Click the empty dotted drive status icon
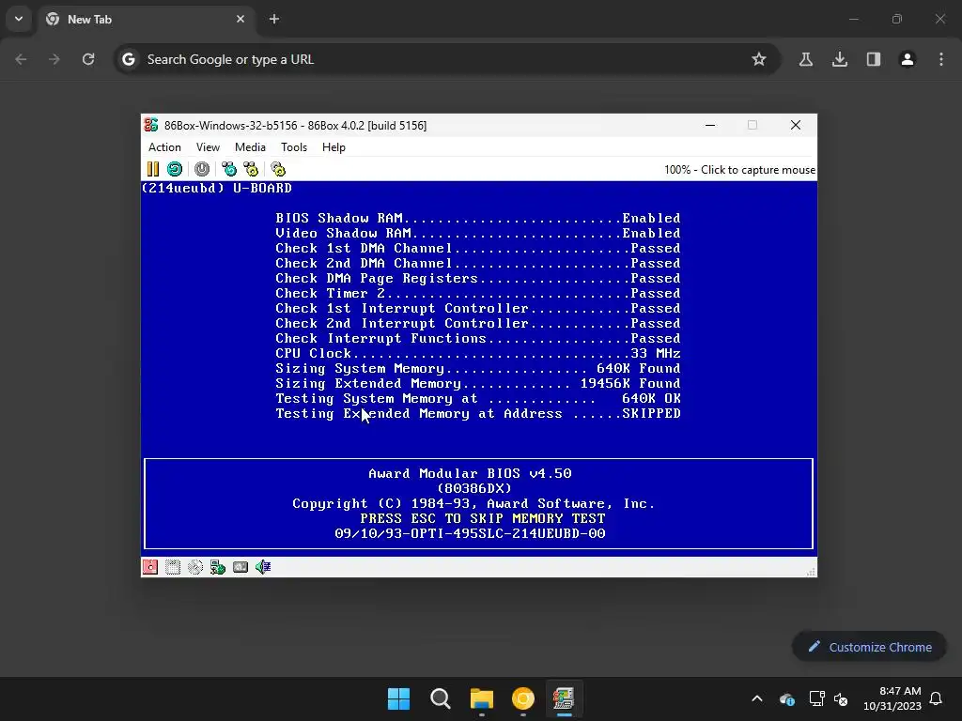This screenshot has width=962, height=721. [x=173, y=567]
